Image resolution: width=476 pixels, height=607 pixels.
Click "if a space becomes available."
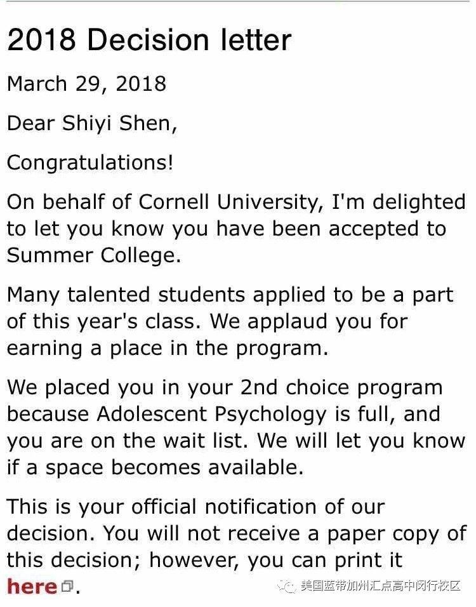[155, 468]
